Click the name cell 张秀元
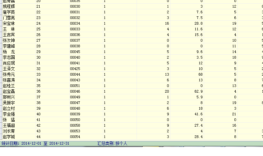 click(x=9, y=74)
